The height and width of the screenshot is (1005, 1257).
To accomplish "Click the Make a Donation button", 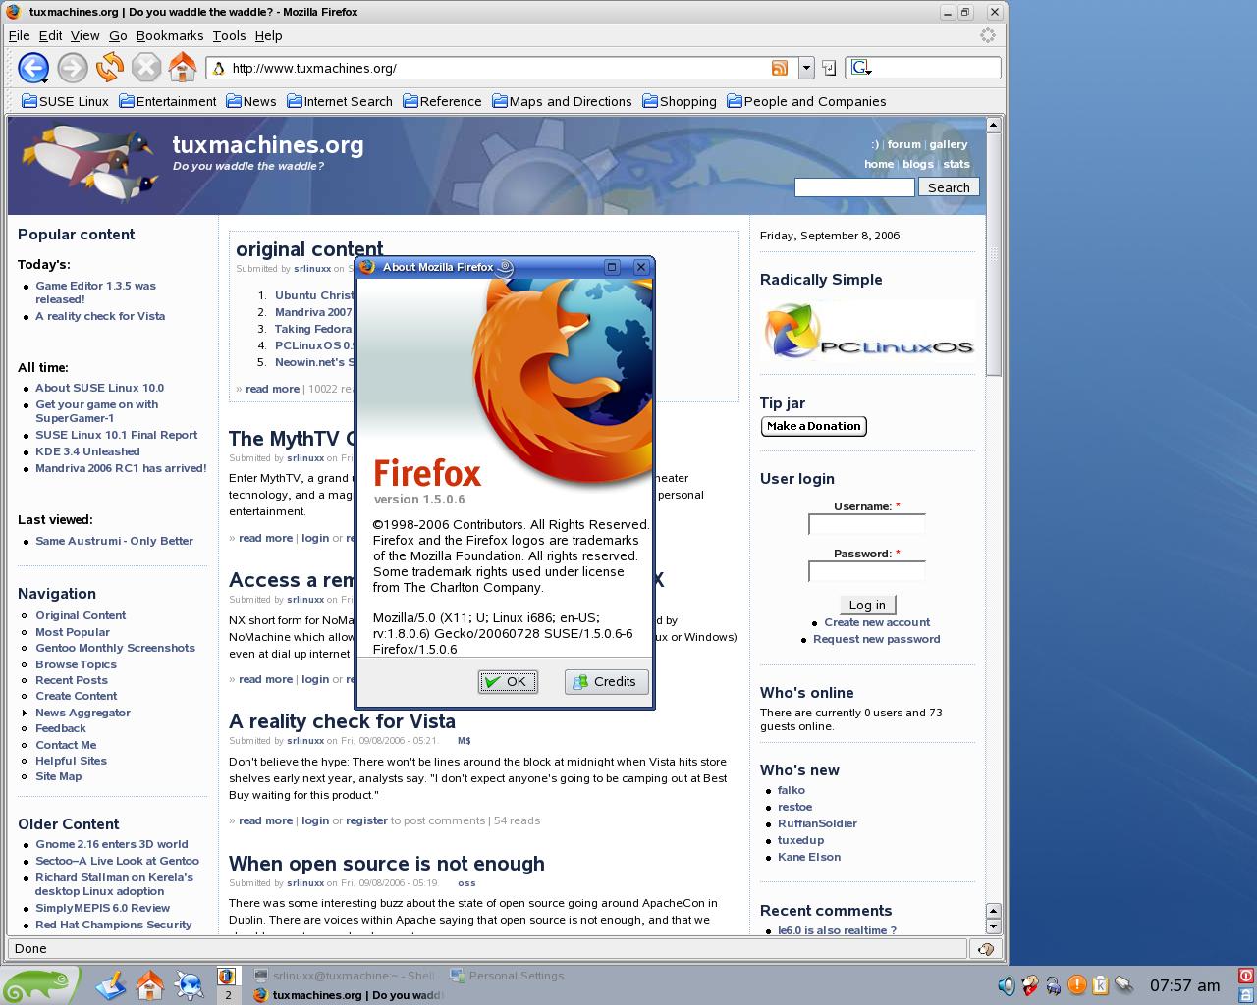I will pyautogui.click(x=814, y=426).
